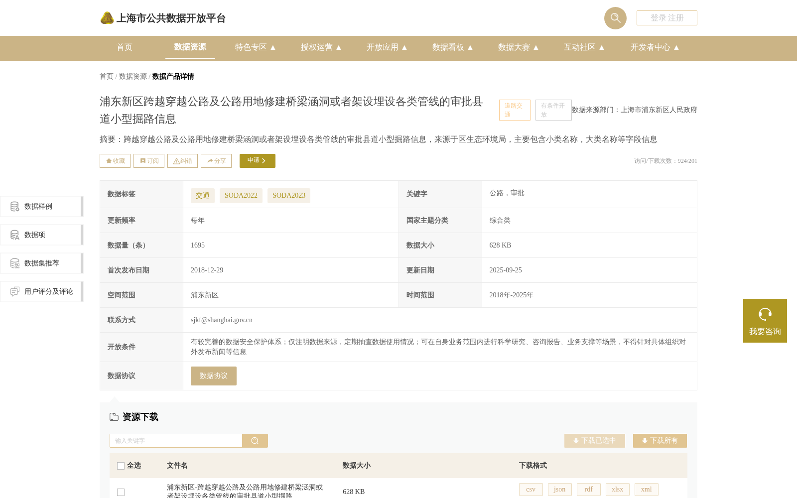Click the platform logo icon

(x=107, y=18)
